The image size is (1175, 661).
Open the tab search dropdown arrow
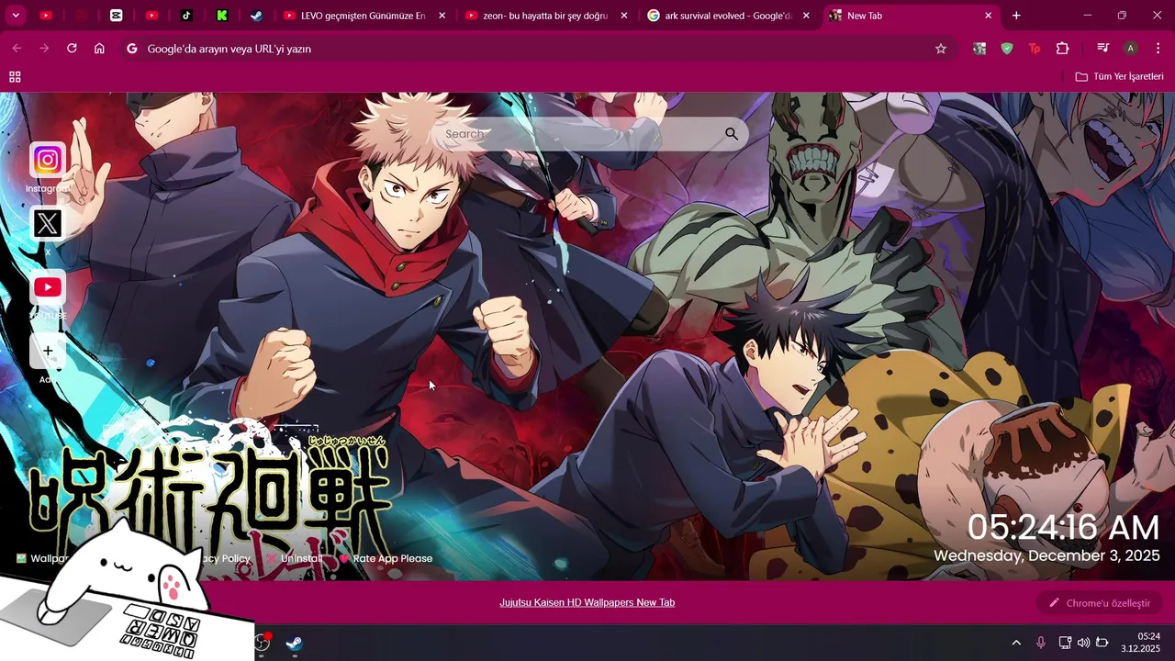coord(16,16)
